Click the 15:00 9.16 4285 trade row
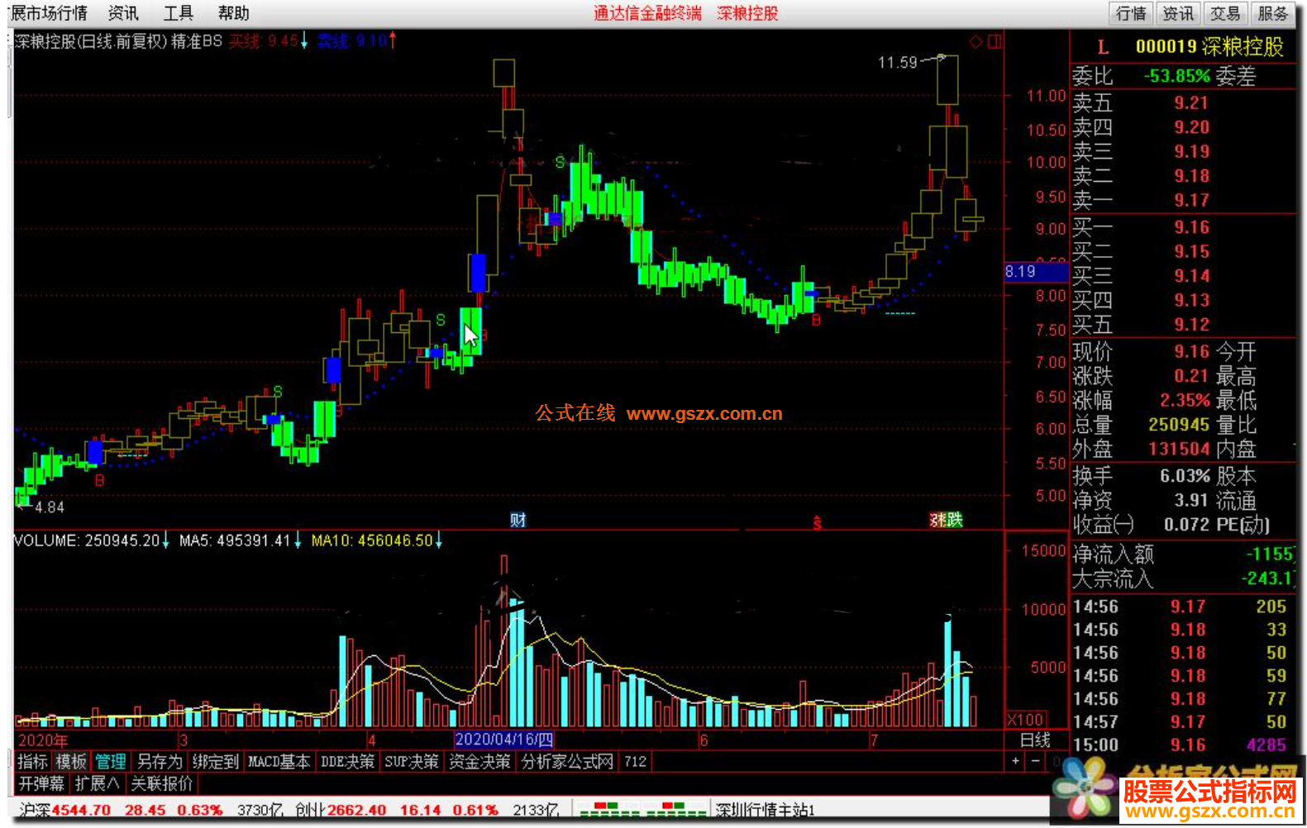1307x828 pixels. 1183,745
